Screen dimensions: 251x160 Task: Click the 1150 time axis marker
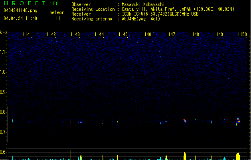(242, 34)
